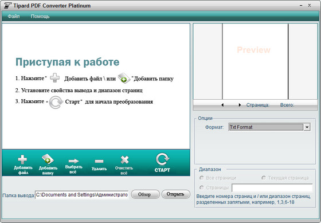Open the Помощь menu
321x223 pixels.
click(40, 17)
